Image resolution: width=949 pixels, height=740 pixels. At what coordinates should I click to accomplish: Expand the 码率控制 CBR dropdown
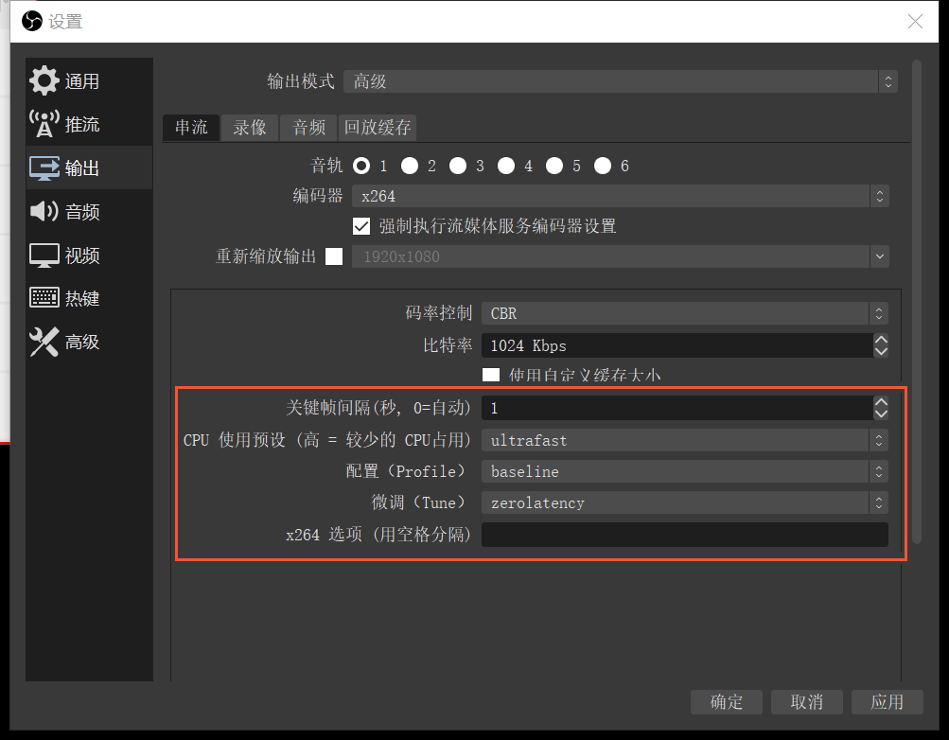coord(685,313)
